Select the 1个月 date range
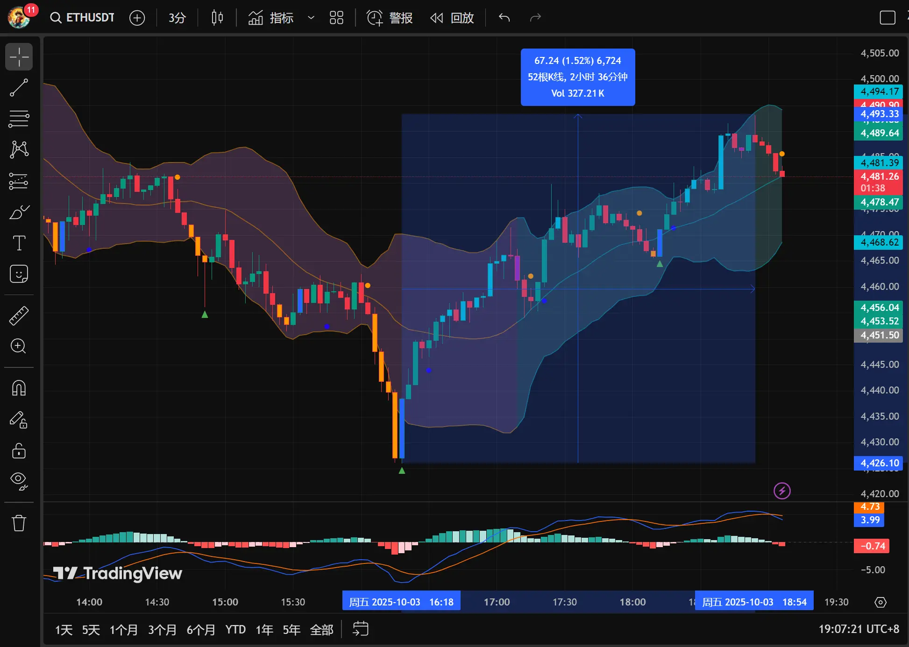This screenshot has width=909, height=647. tap(123, 630)
